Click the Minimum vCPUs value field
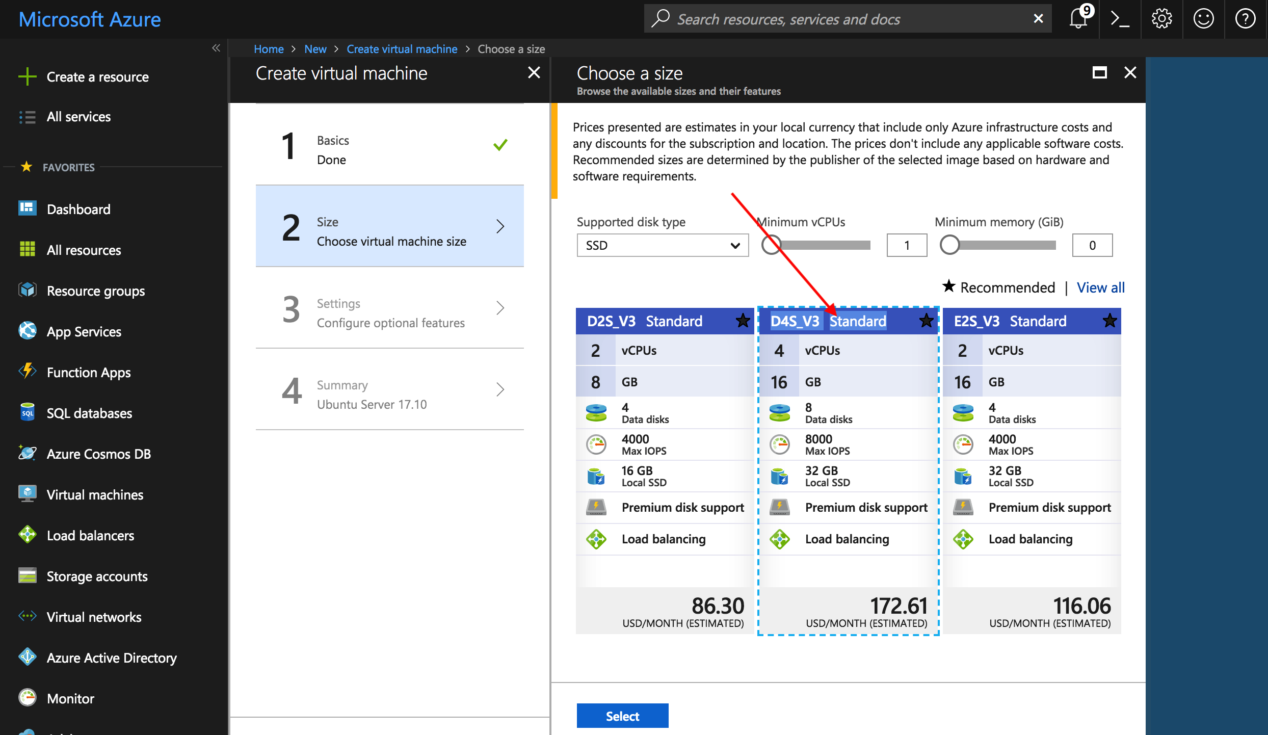This screenshot has height=735, width=1268. click(x=907, y=246)
